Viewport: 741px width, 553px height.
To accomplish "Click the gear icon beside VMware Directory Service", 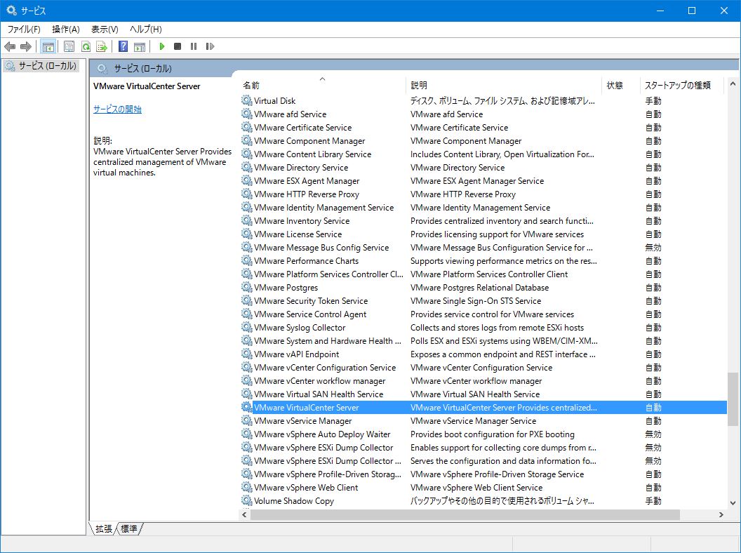I will point(247,167).
